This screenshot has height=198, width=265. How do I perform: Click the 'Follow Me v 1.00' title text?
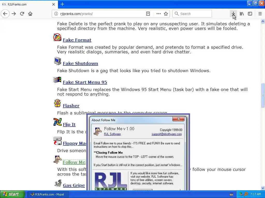(x=119, y=129)
